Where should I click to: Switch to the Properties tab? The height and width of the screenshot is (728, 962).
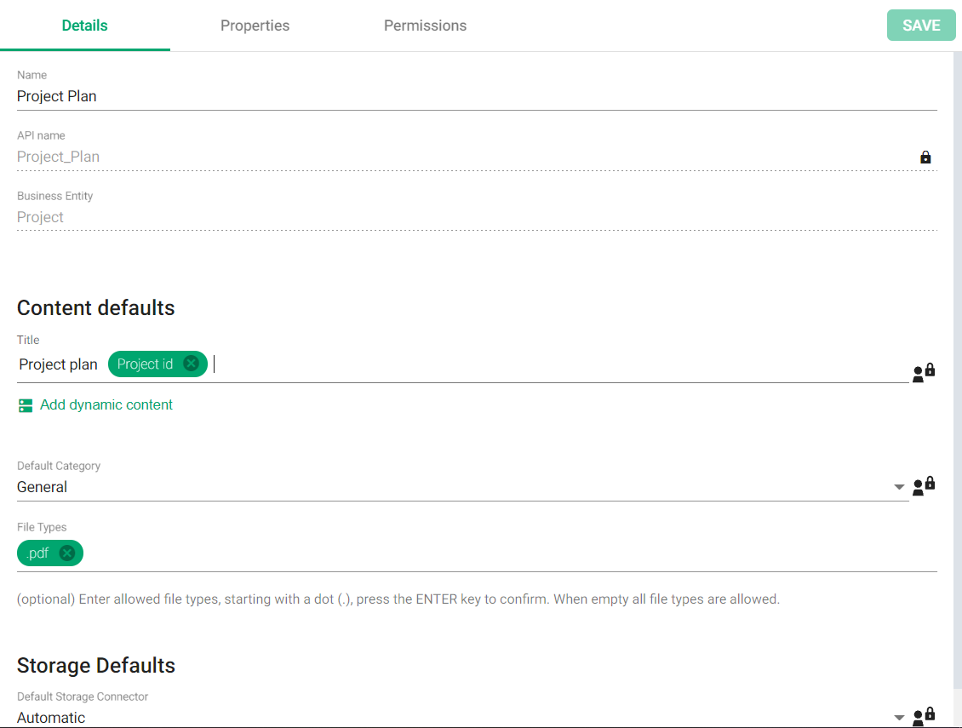pyautogui.click(x=255, y=26)
